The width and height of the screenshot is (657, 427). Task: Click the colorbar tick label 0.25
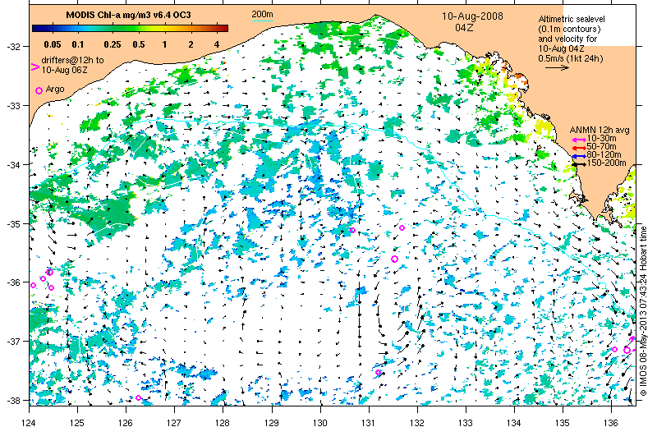point(113,44)
